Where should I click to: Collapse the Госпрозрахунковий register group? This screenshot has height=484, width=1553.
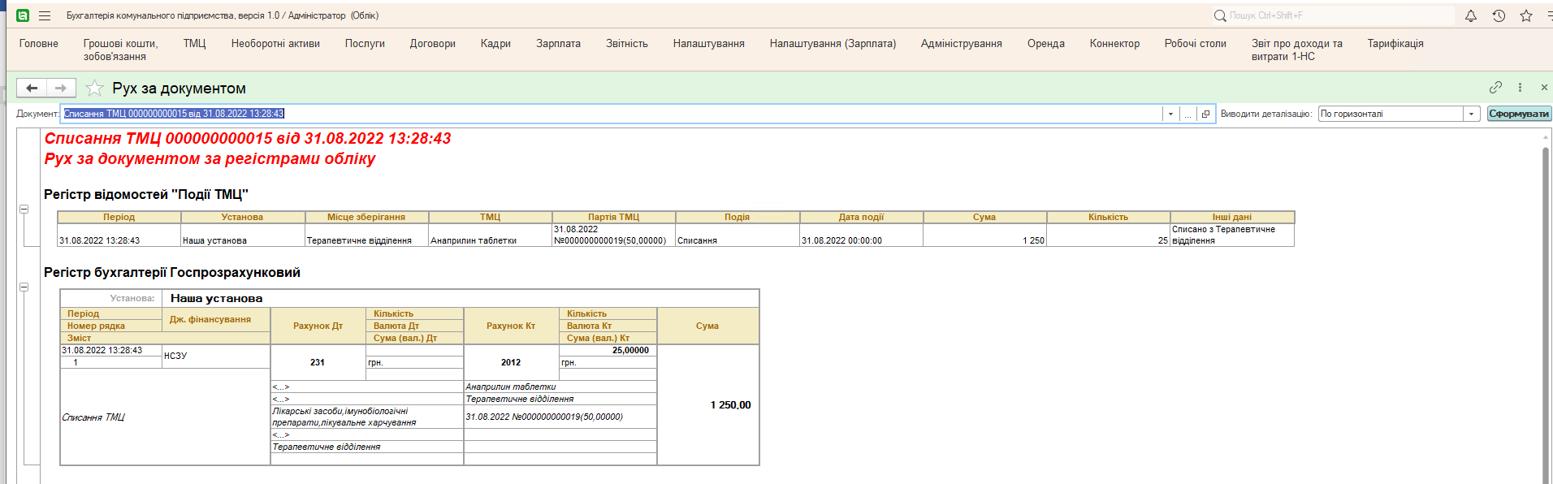coord(24,287)
